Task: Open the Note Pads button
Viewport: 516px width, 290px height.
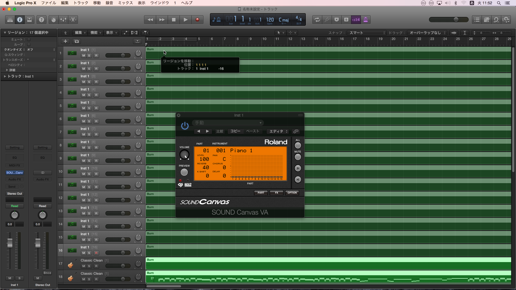Action: [x=486, y=20]
